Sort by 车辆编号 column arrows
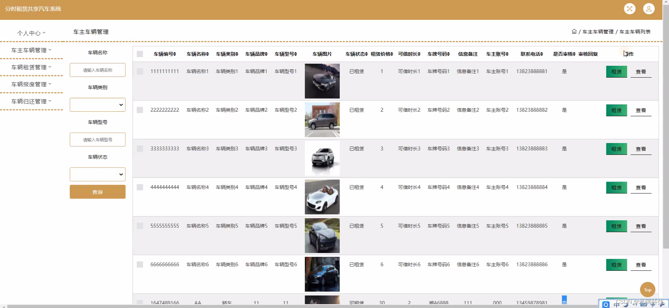The image size is (669, 308). (175, 54)
